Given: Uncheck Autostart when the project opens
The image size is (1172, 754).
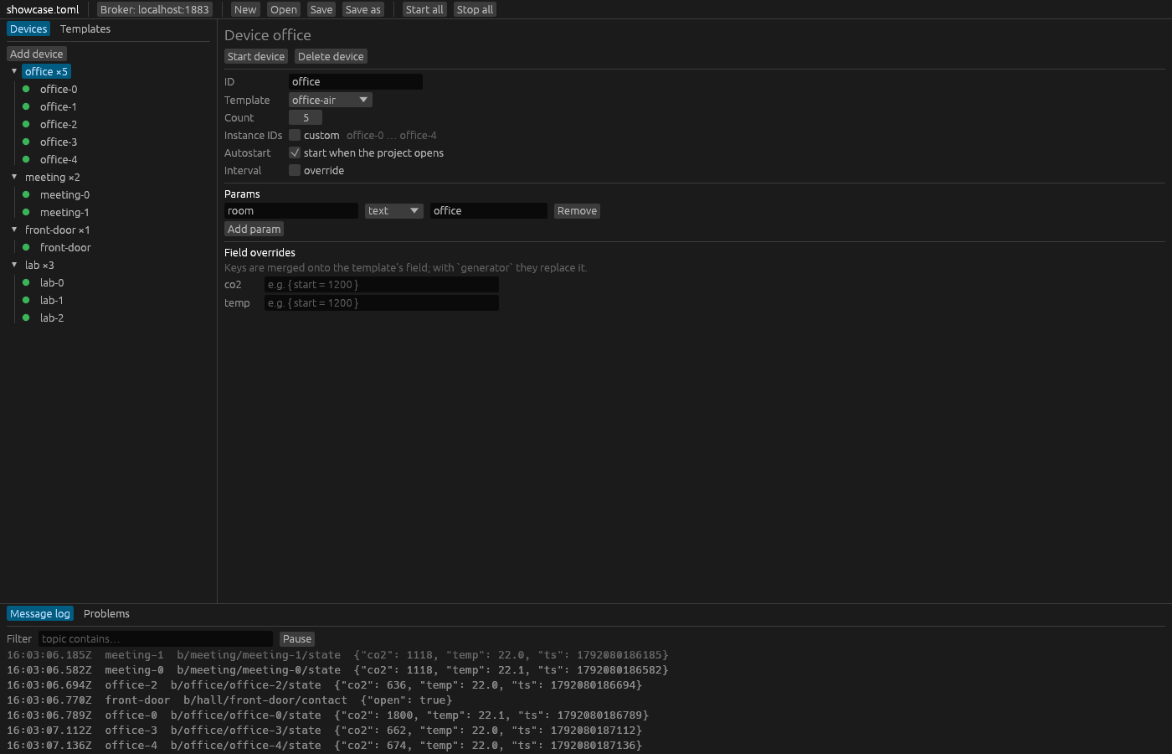Looking at the screenshot, I should pyautogui.click(x=295, y=152).
